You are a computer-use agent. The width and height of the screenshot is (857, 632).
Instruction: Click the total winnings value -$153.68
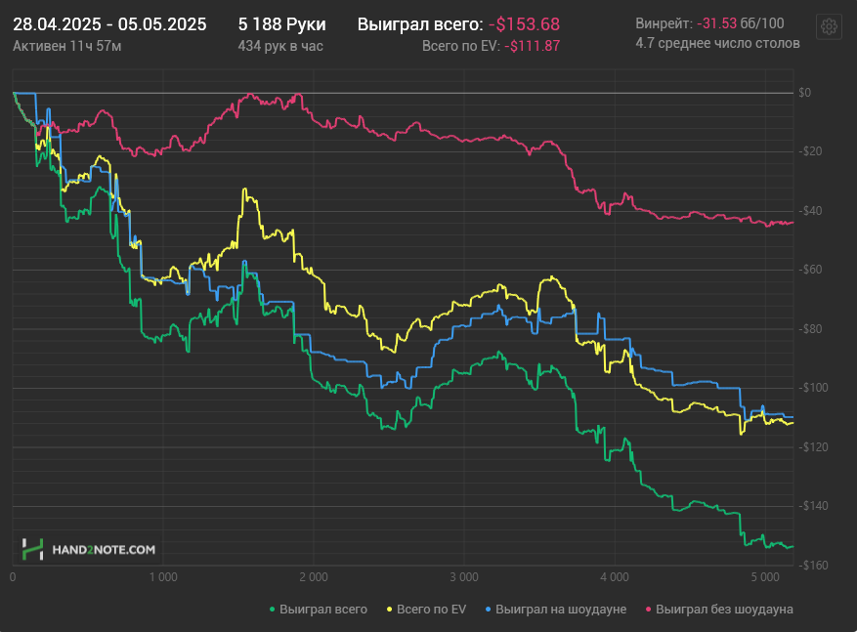[524, 24]
